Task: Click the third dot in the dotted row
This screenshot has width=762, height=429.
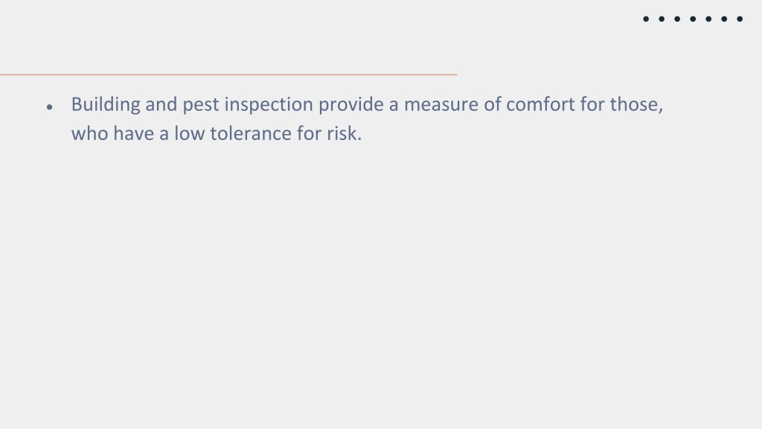Action: coord(677,19)
